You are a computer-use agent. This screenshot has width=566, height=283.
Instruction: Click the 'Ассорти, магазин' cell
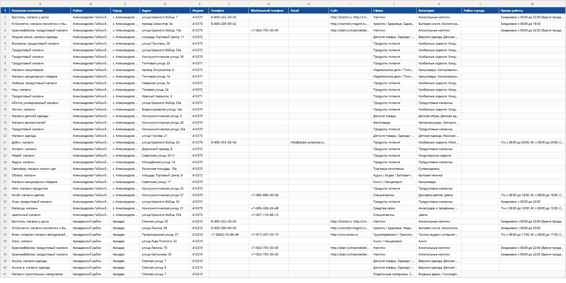pos(40,149)
